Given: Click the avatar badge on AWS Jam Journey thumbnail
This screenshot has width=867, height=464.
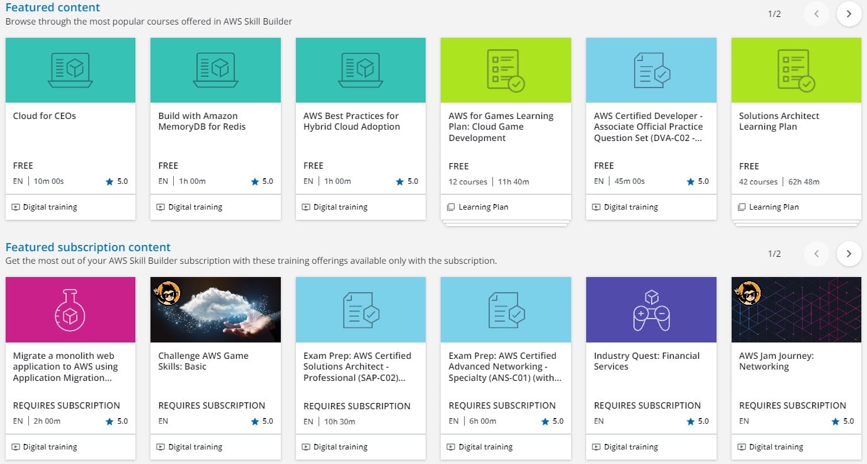Looking at the screenshot, I should click(x=749, y=293).
